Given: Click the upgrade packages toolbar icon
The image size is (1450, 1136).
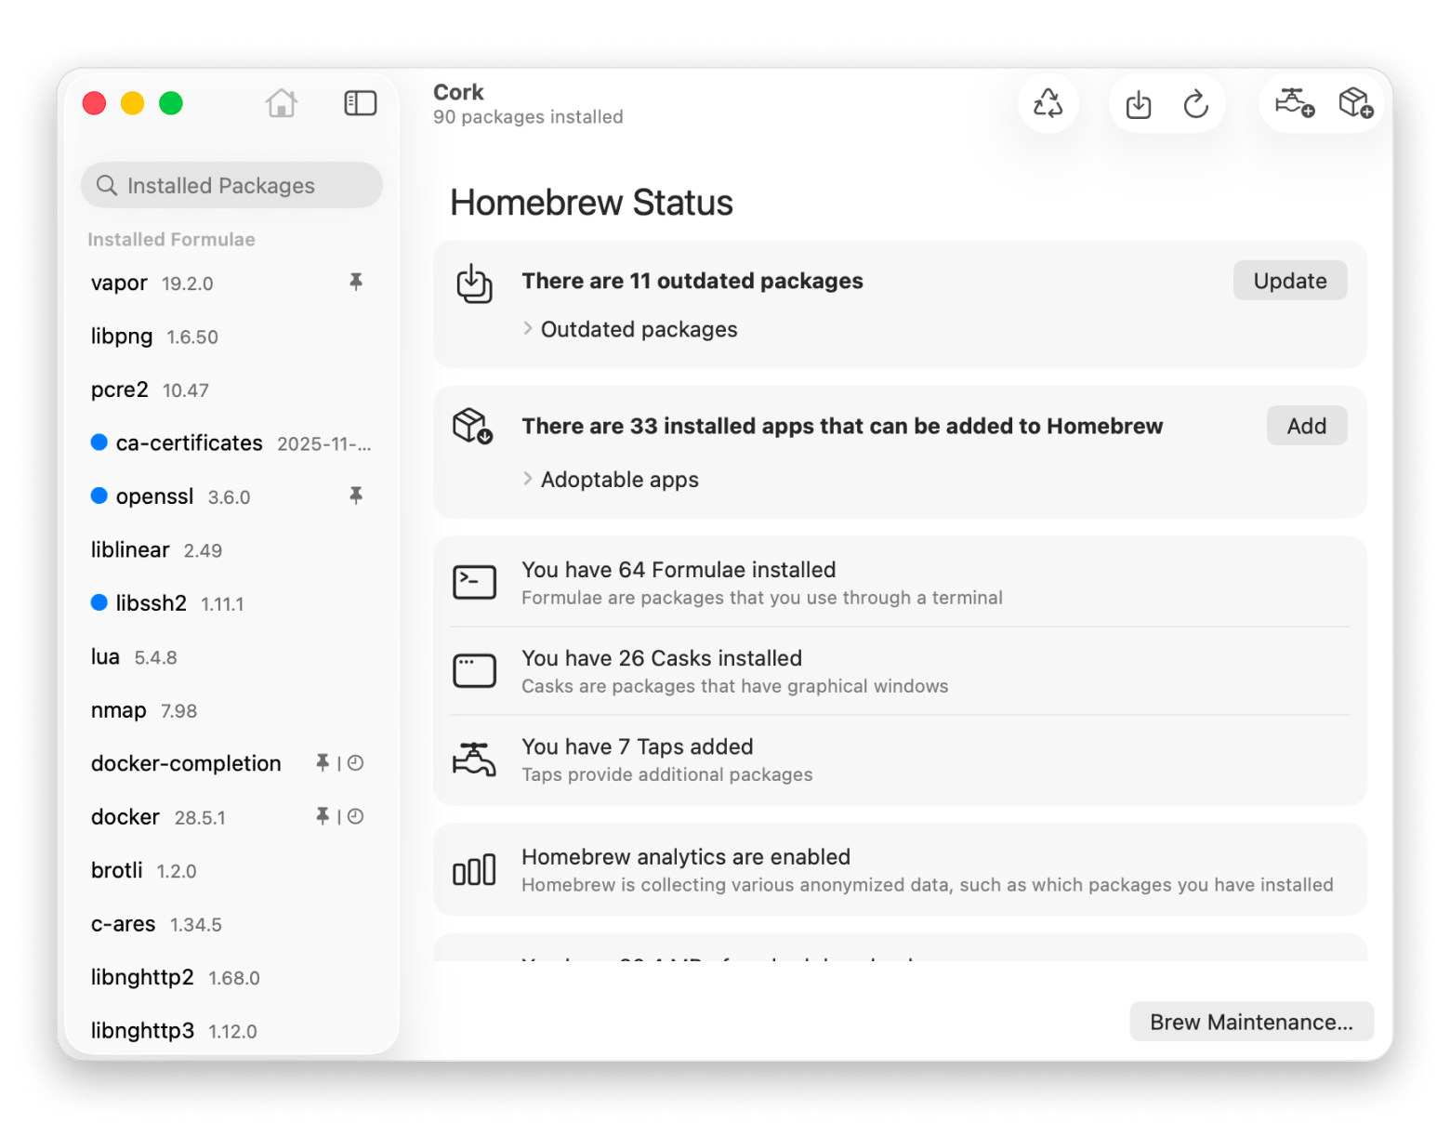Looking at the screenshot, I should (x=1138, y=104).
